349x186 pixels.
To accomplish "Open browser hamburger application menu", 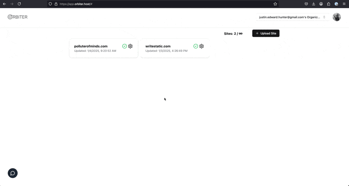I will pos(344,4).
